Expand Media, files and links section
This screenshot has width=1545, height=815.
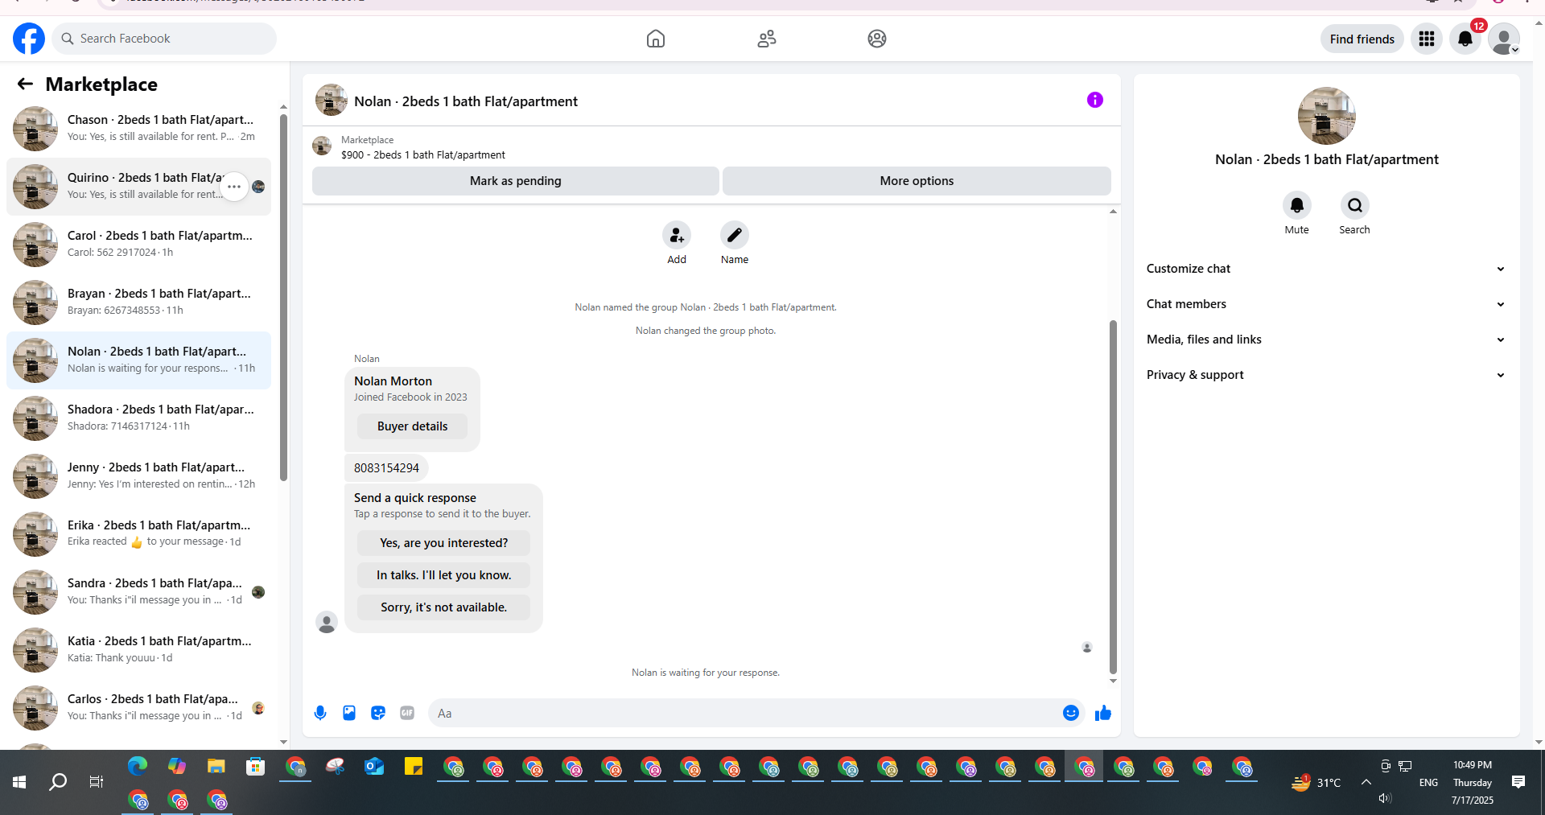pos(1326,340)
